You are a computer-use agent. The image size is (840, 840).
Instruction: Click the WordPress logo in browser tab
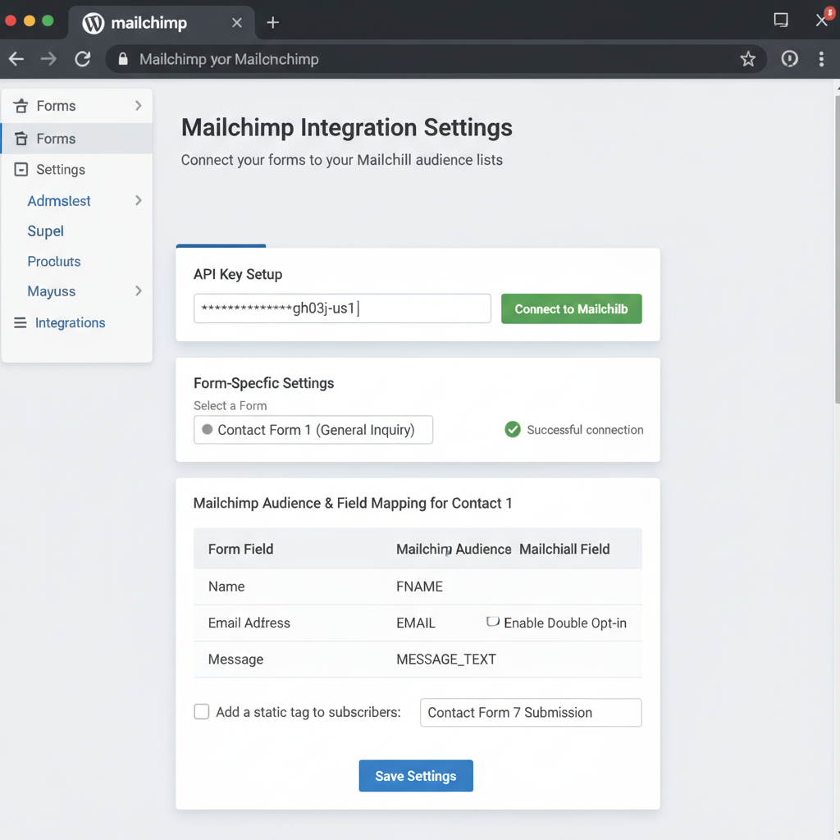[92, 23]
